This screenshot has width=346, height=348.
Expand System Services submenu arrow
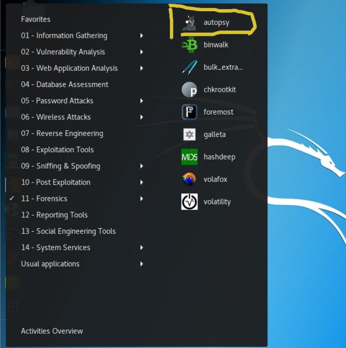141,248
